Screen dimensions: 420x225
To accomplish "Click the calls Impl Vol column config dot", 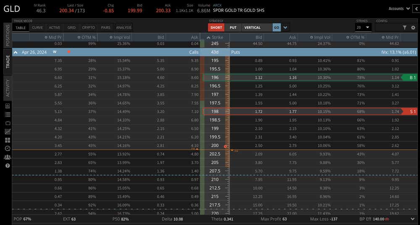I will tap(111, 37).
